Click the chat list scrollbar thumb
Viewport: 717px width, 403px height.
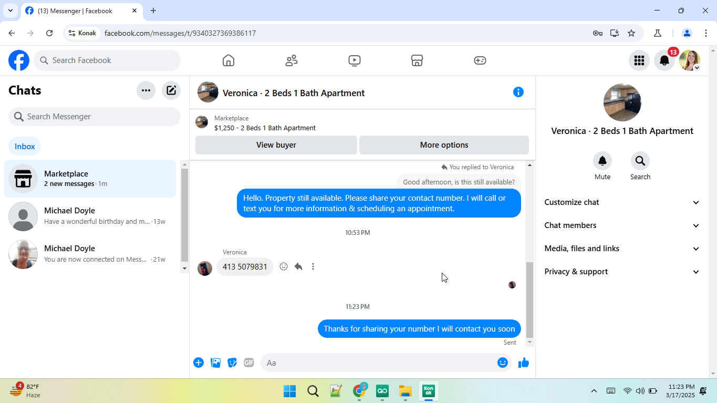pos(184,215)
